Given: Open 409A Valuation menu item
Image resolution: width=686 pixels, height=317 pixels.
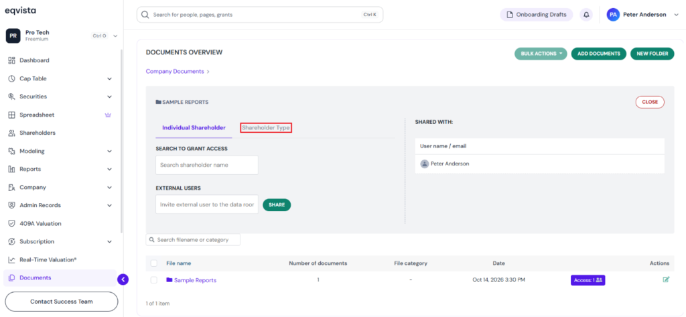Looking at the screenshot, I should pos(40,224).
